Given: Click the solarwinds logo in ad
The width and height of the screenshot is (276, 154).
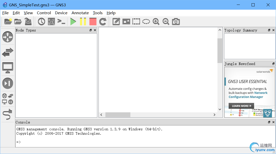Looking at the screenshot, I should point(265,71).
